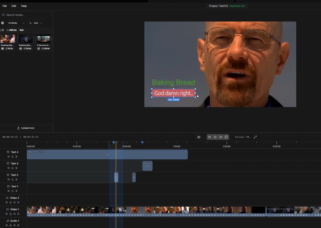This screenshot has height=228, width=321.
Task: Click the stop playback button
Action: 226,137
